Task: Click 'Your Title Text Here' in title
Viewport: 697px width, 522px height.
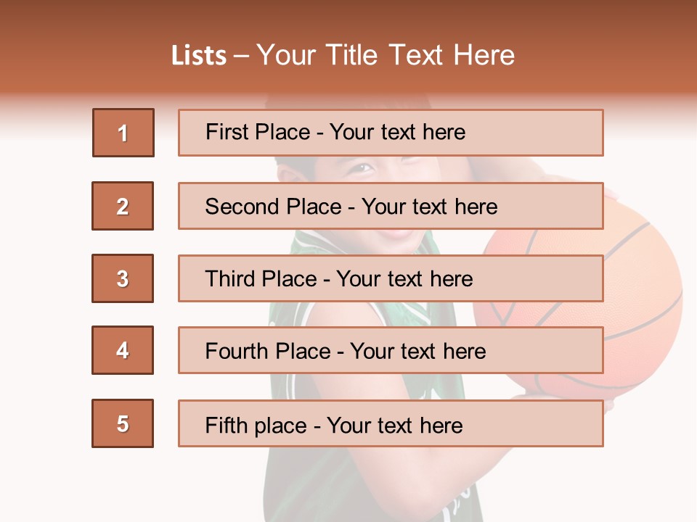Action: 386,56
